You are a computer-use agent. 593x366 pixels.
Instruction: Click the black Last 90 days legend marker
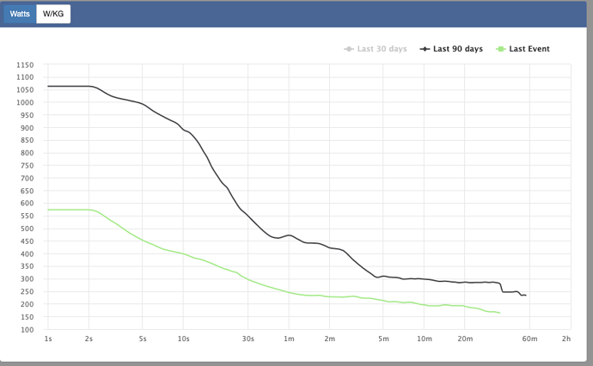tap(425, 49)
